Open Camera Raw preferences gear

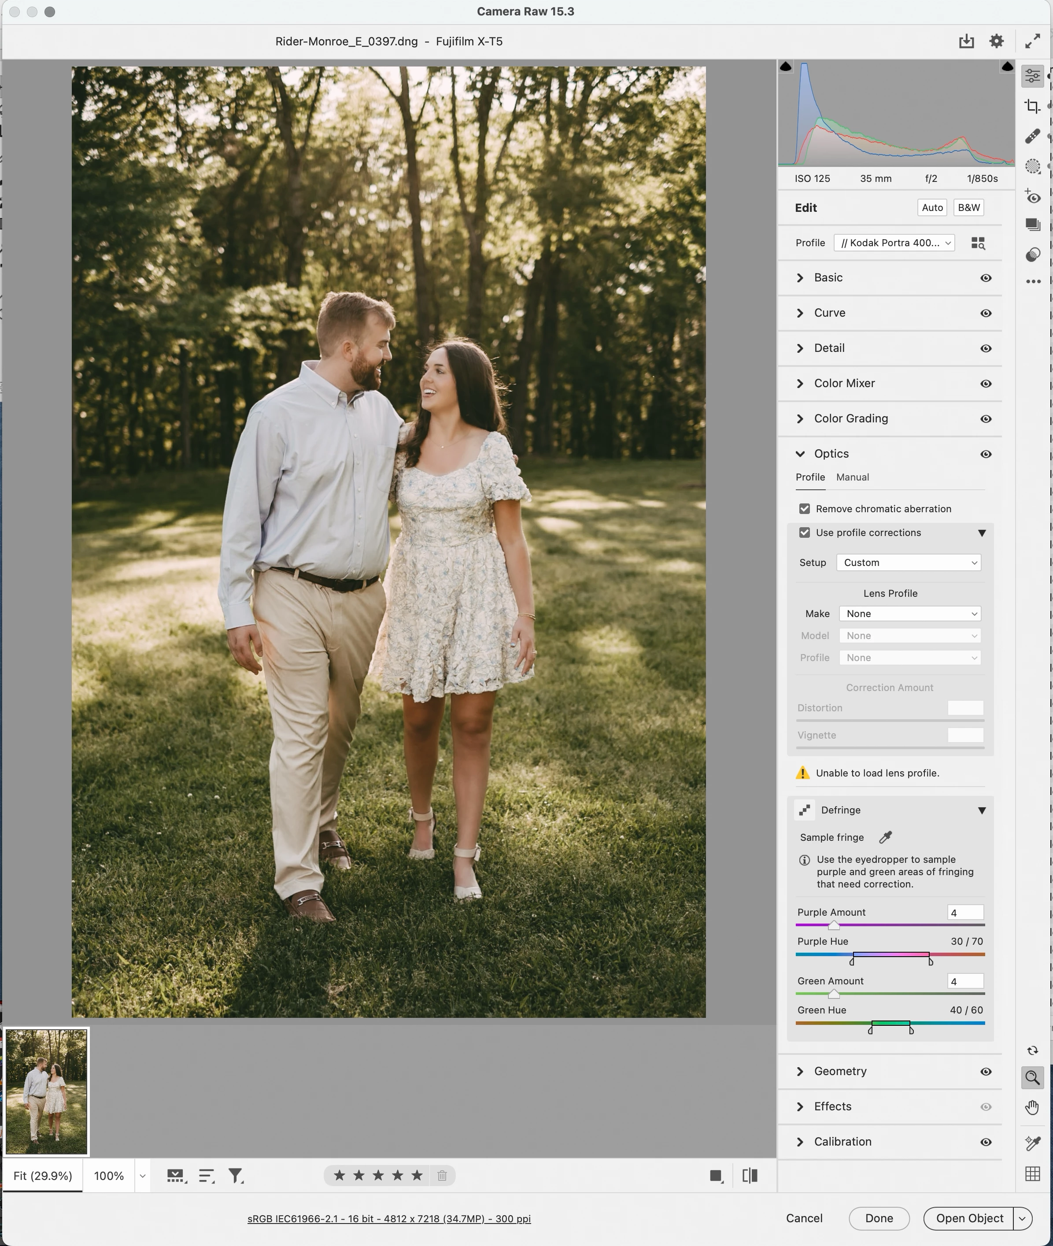tap(996, 41)
